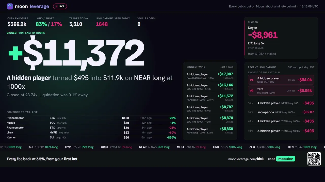
Task: Open the QR code image
Action: pyautogui.click(x=314, y=159)
